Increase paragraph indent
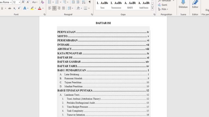209x117 pixels. click(78, 2)
